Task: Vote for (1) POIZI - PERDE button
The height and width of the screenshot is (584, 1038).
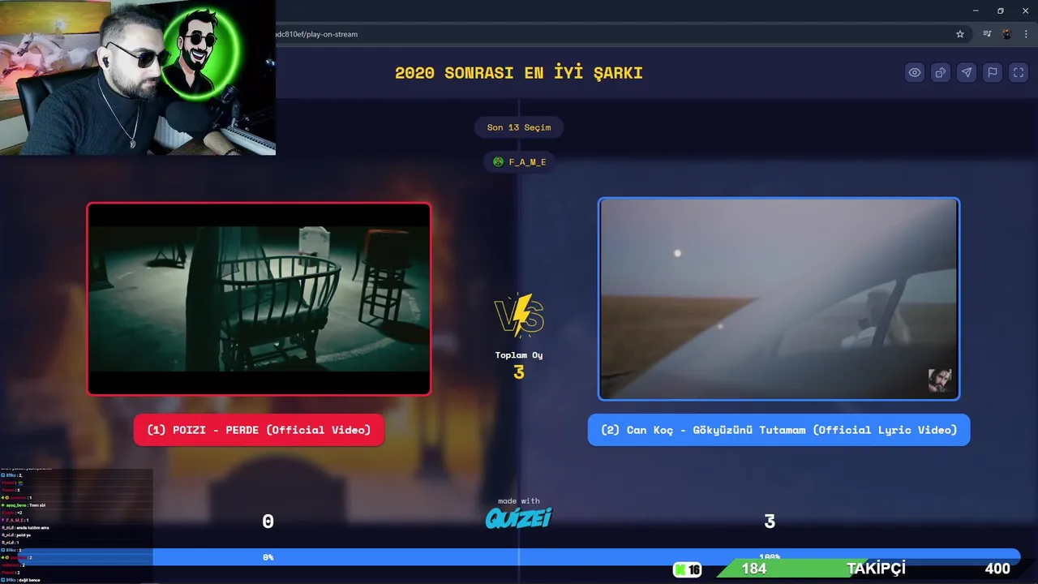Action: click(259, 430)
